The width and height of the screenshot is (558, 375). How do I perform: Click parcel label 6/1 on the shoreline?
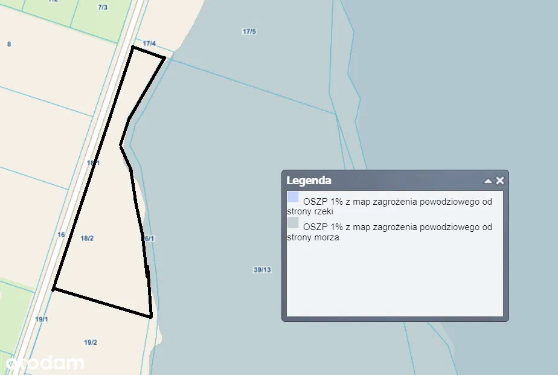[x=149, y=239]
